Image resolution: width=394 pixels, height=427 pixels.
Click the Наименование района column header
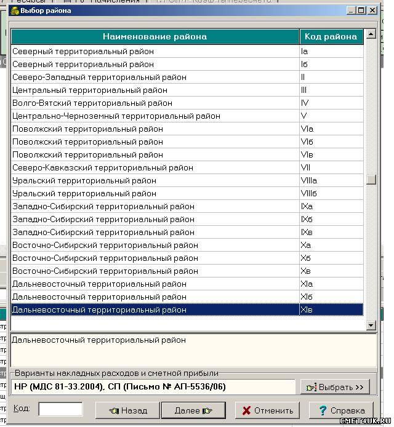point(155,36)
